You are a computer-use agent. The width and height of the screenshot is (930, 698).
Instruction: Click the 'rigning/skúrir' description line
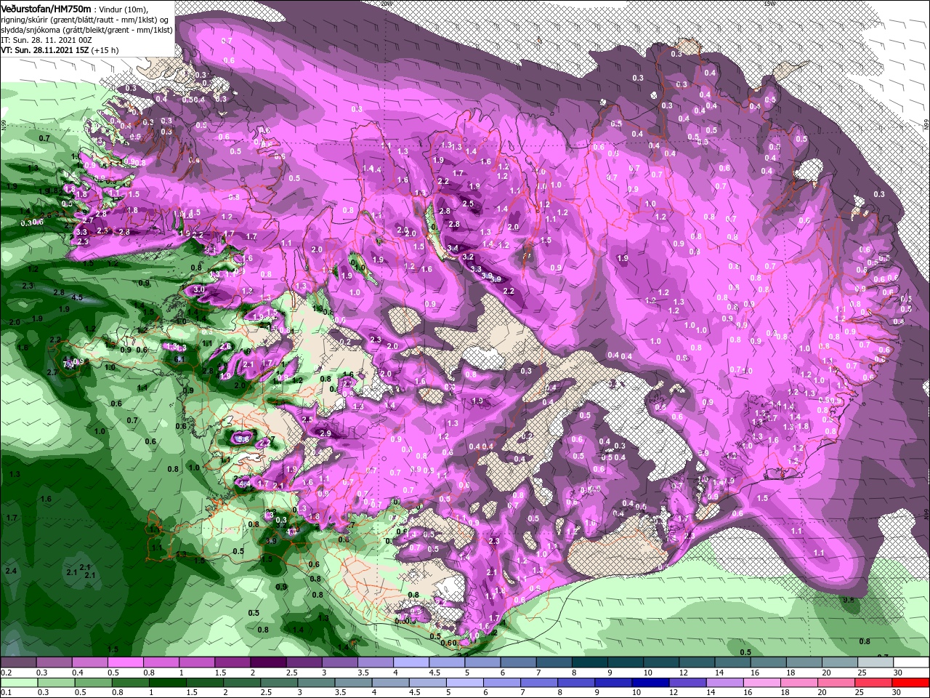(85, 20)
